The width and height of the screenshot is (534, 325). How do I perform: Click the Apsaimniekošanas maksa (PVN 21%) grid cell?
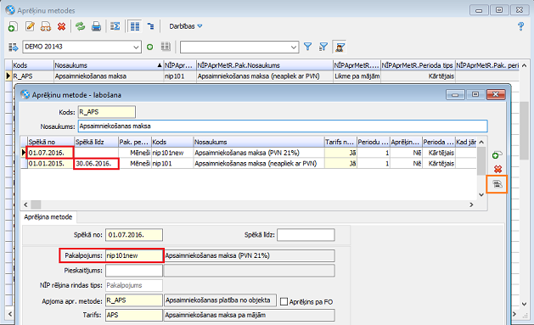pyautogui.click(x=259, y=153)
